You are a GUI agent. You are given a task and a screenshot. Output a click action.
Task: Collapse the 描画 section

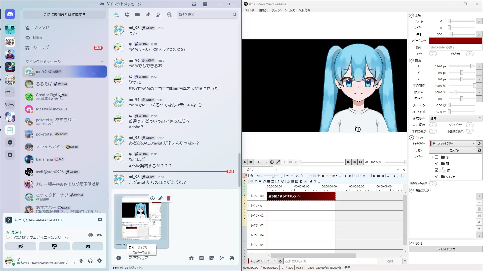(412, 60)
